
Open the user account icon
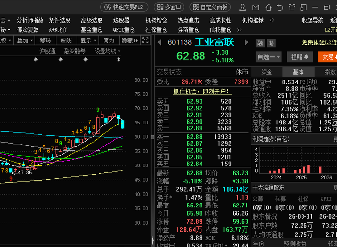242,7
